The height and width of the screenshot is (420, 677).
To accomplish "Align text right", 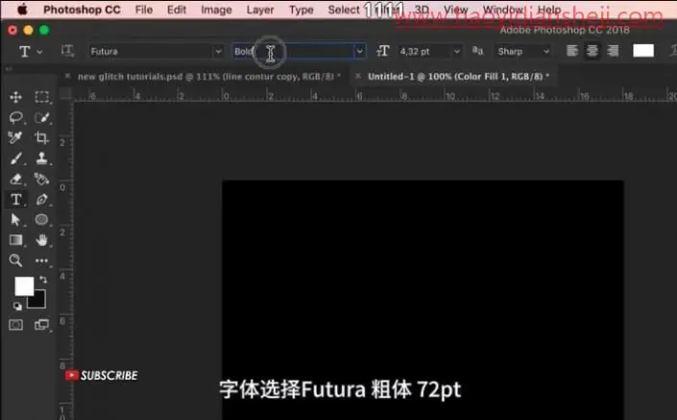I will (x=613, y=51).
